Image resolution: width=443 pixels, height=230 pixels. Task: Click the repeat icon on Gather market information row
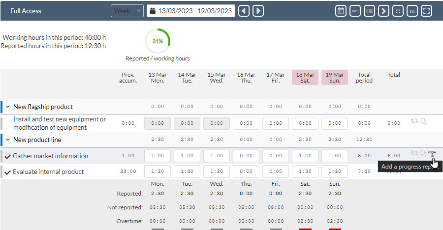pyautogui.click(x=414, y=153)
